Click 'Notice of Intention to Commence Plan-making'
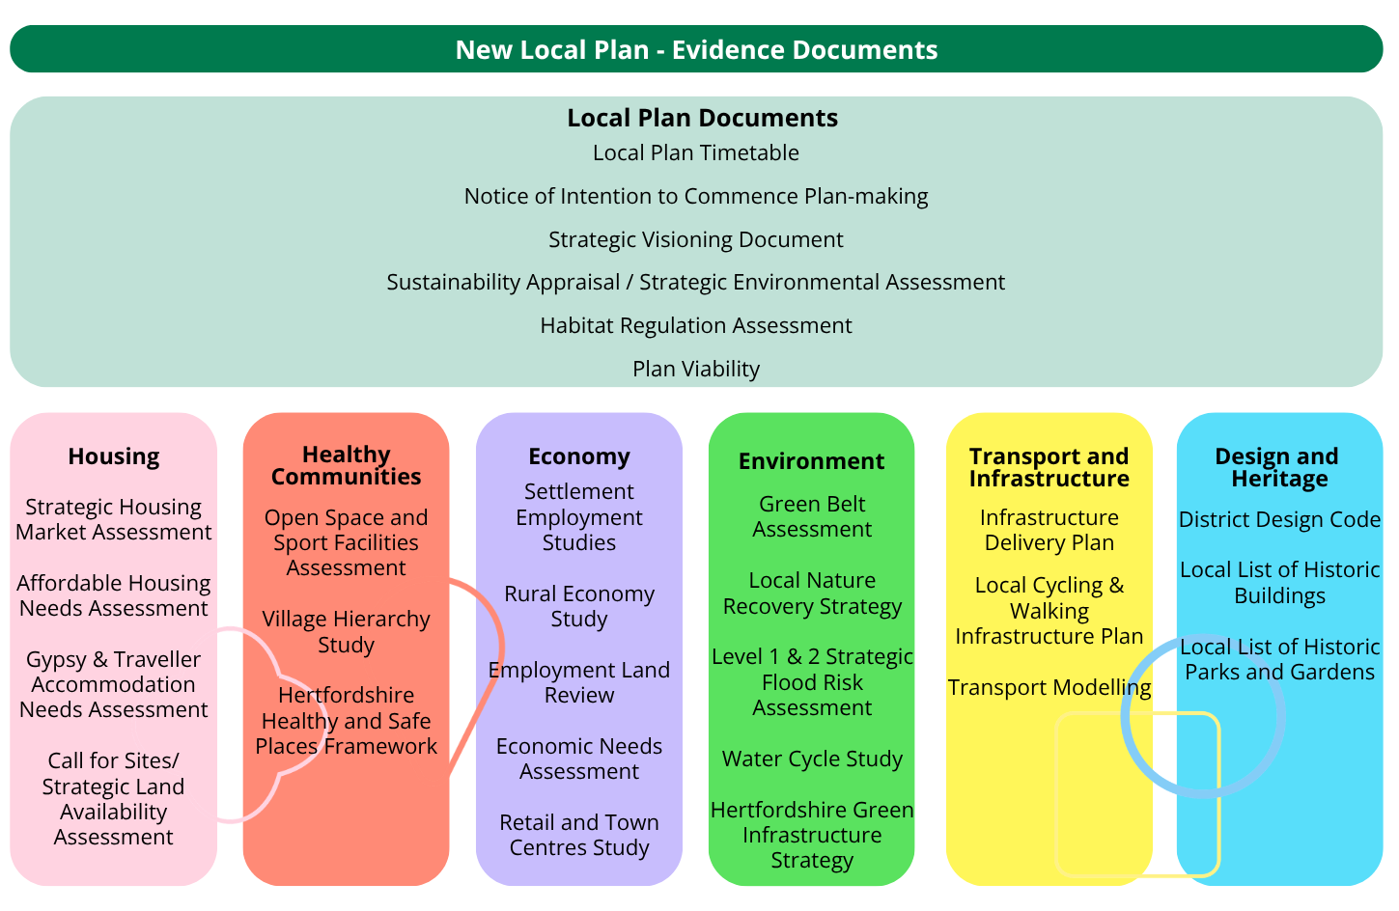 click(696, 196)
